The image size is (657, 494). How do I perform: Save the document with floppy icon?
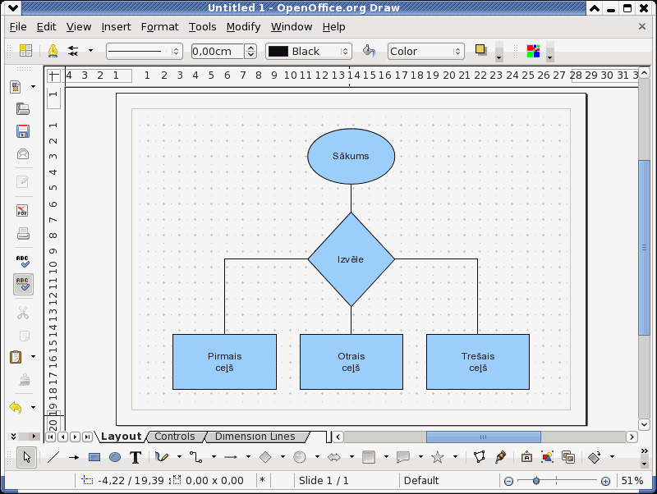pyautogui.click(x=23, y=131)
